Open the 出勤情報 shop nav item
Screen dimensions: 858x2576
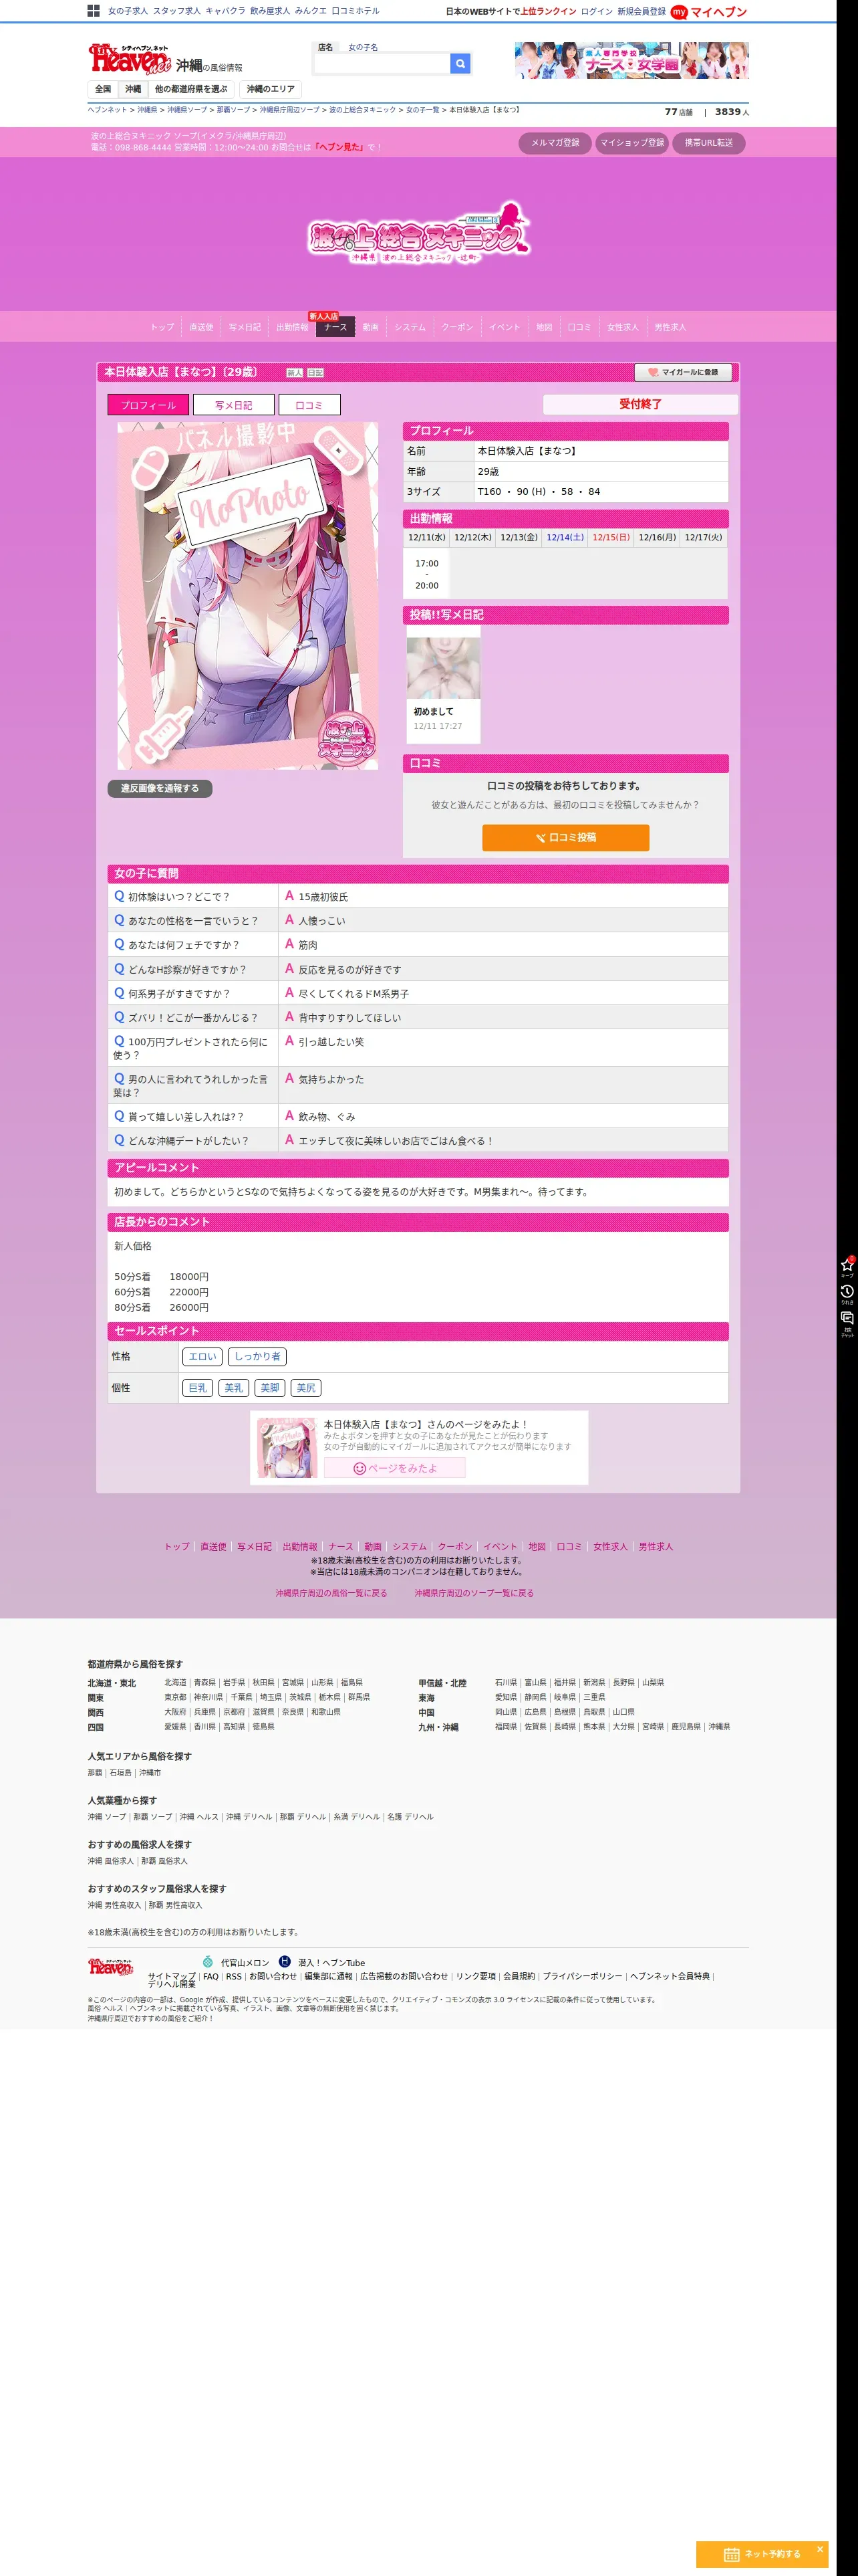pos(291,327)
